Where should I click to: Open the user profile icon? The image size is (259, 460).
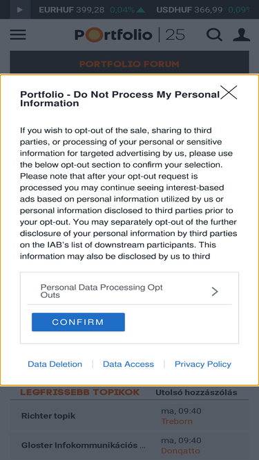(241, 34)
